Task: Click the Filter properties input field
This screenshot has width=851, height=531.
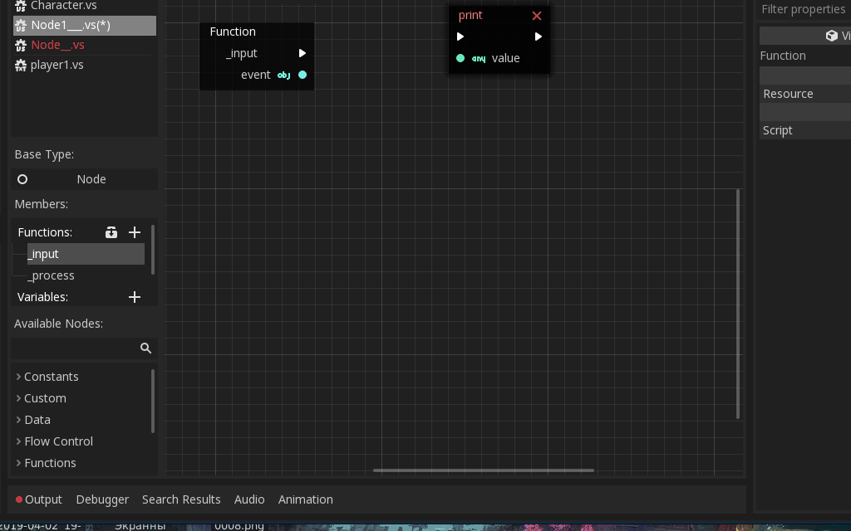Action: tap(802, 8)
